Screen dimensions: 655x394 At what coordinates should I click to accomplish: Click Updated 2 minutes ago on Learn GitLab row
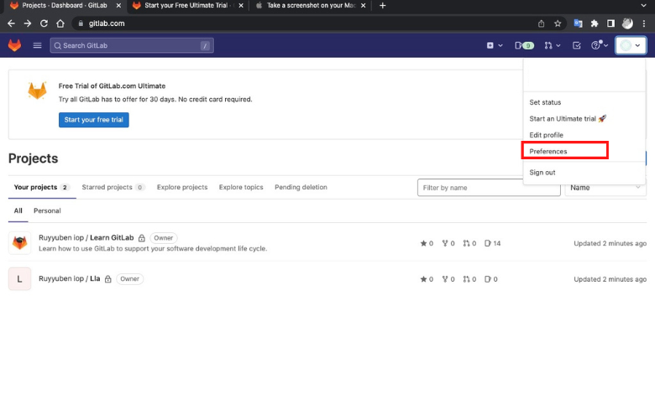(x=610, y=243)
